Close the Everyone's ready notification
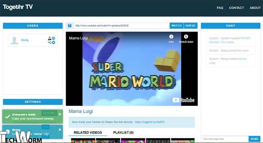Viewport: 263px width, 143px height. [60, 114]
